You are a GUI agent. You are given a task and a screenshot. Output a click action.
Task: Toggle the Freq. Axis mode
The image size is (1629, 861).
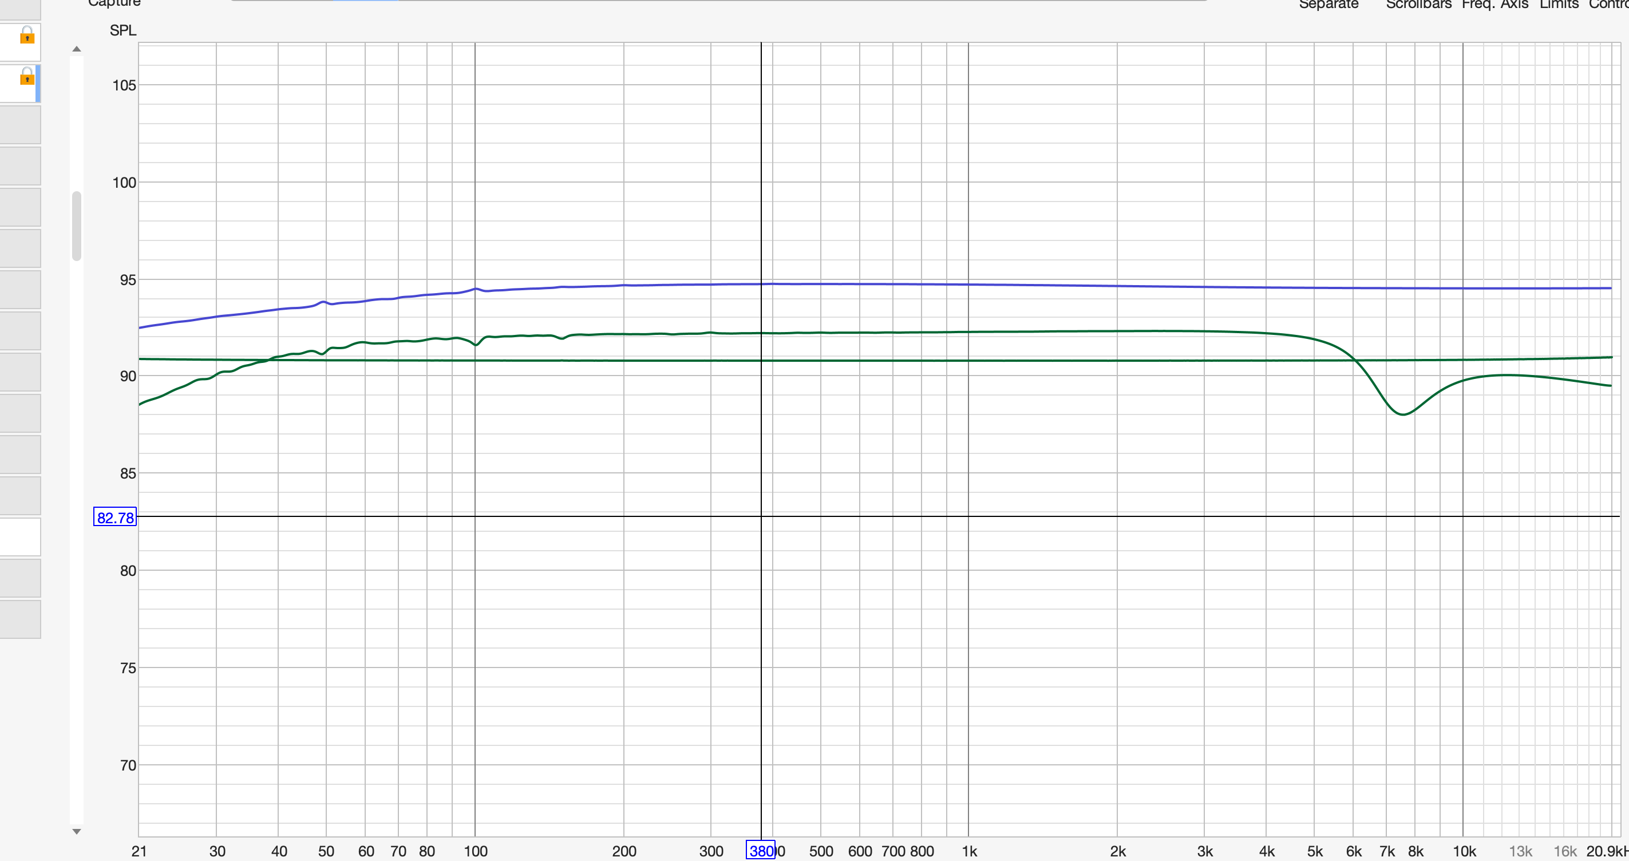[x=1494, y=5]
